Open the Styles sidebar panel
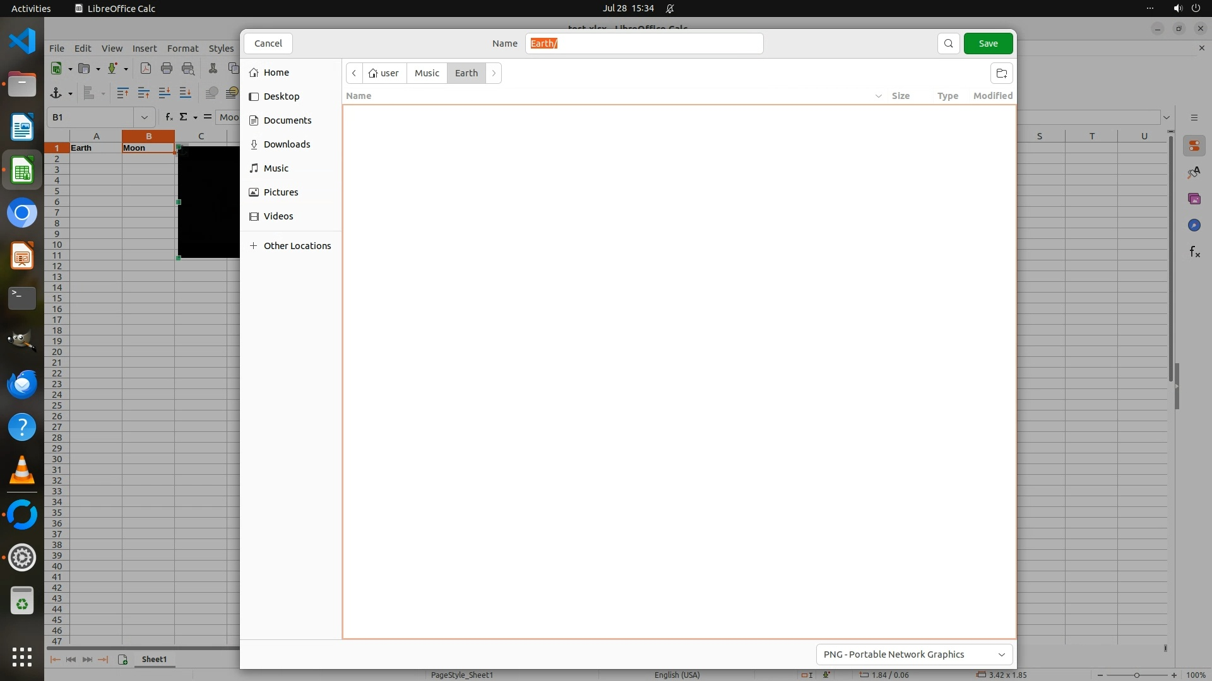Image resolution: width=1212 pixels, height=681 pixels. coord(1194,173)
